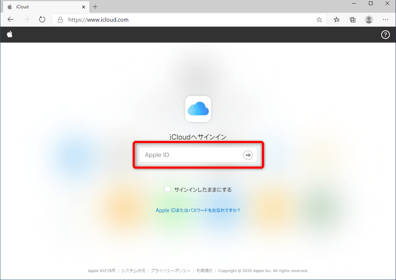
Task: Click the lock icon in the address bar
Action: 60,19
